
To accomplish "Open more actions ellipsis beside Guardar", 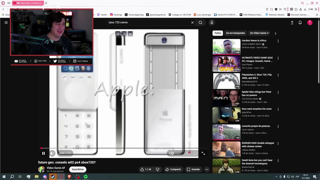I will pyautogui.click(x=207, y=169).
